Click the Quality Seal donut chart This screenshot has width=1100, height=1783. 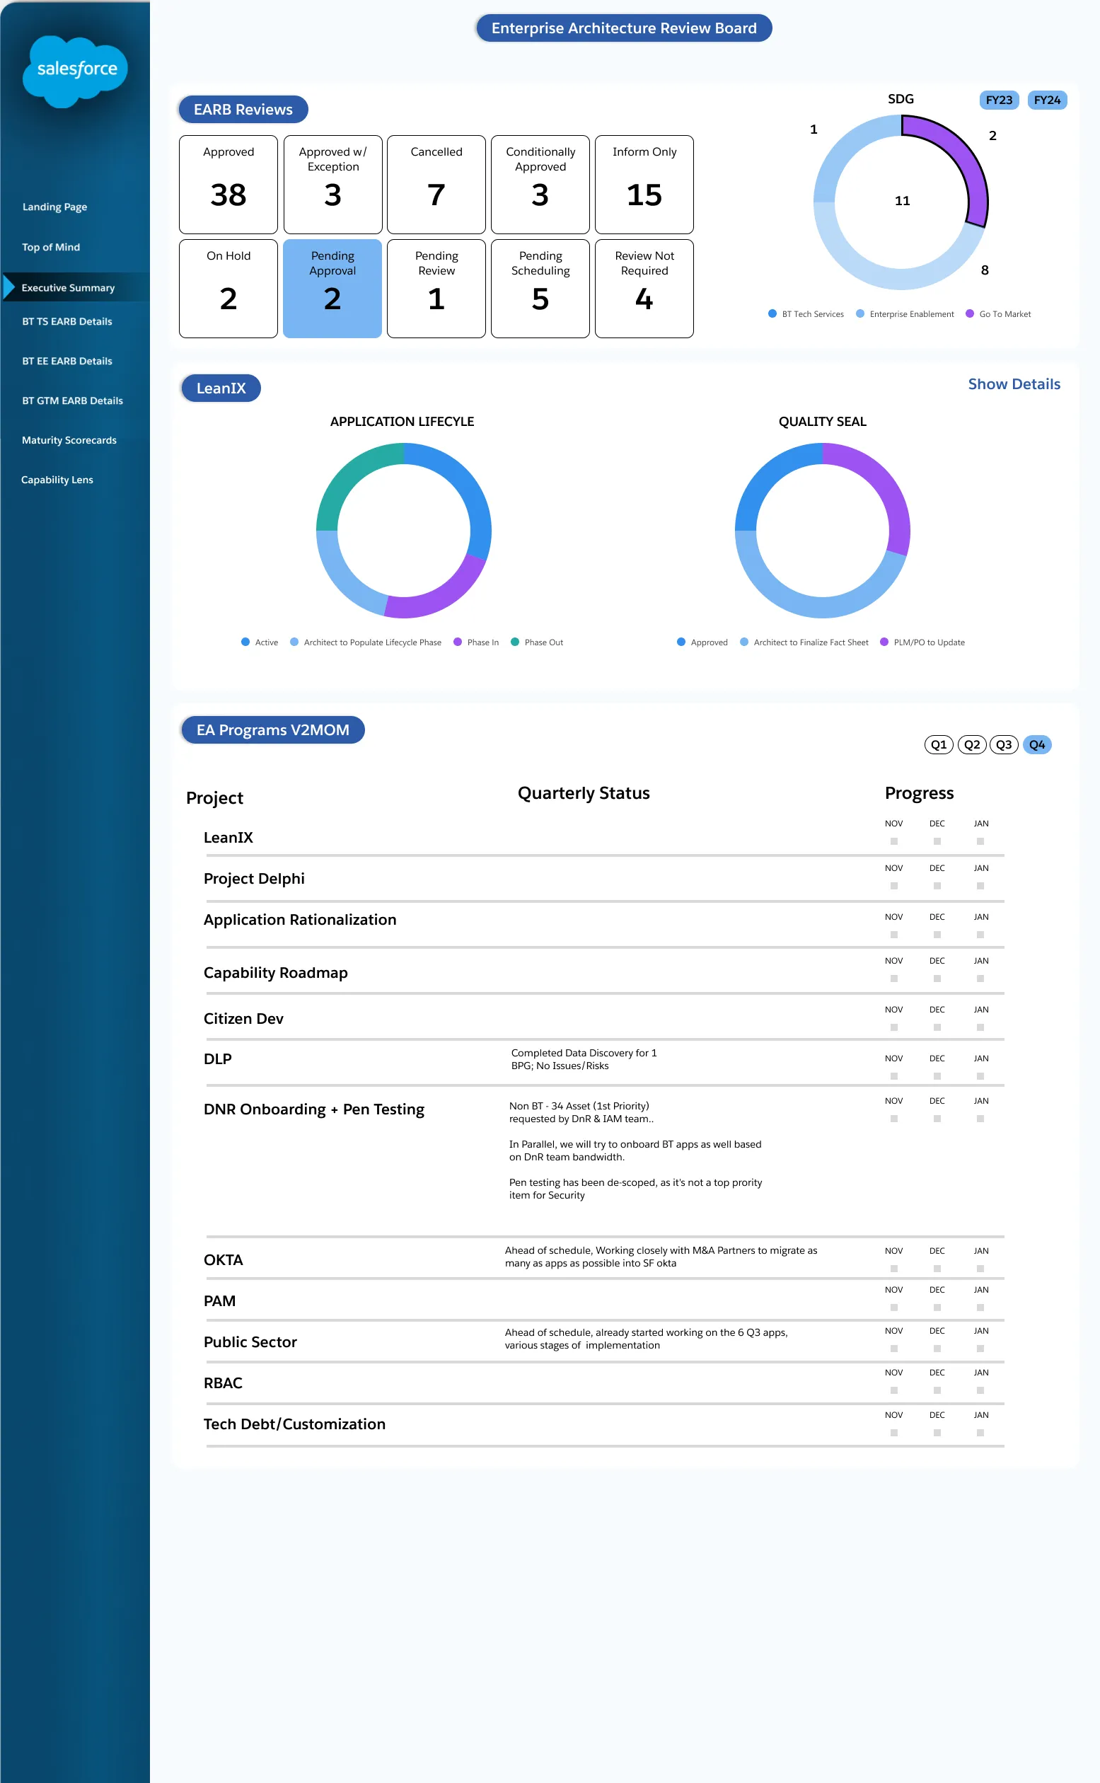[823, 531]
